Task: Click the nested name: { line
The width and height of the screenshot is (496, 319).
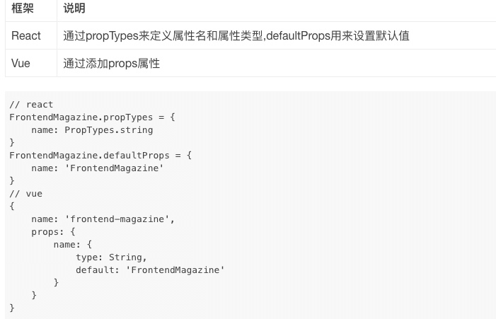Action: coord(72,245)
